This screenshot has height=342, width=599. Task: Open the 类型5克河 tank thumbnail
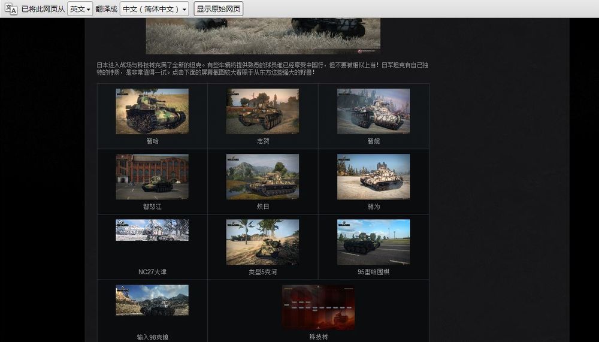tap(263, 242)
